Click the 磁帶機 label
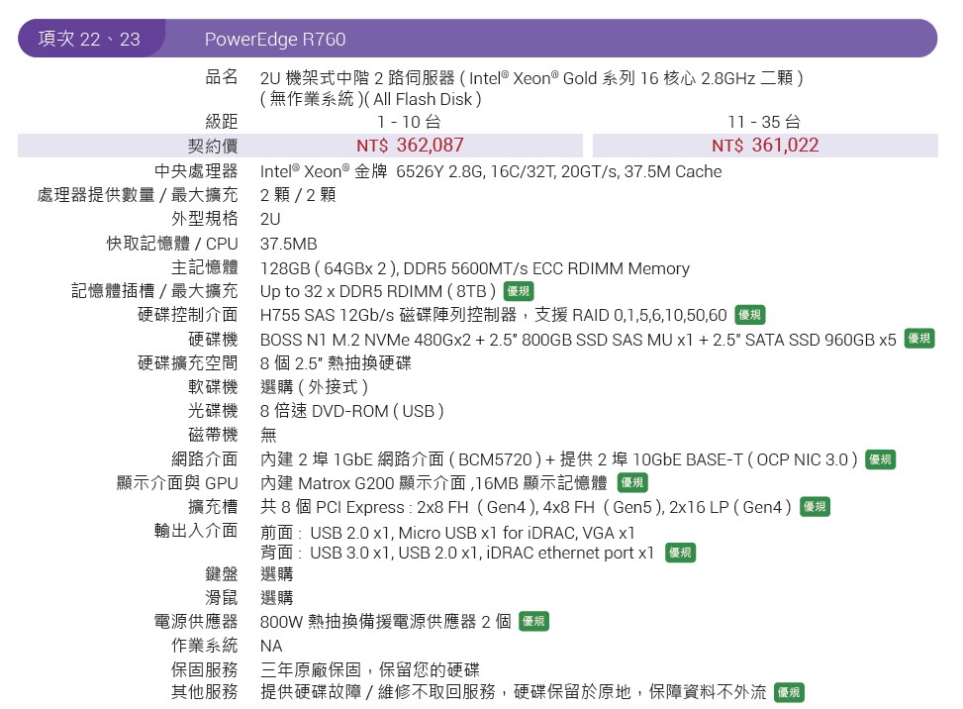963x709 pixels. [213, 435]
